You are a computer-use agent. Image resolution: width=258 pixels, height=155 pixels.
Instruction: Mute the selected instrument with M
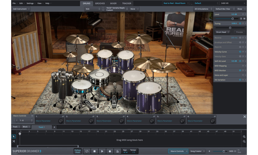coord(244,19)
